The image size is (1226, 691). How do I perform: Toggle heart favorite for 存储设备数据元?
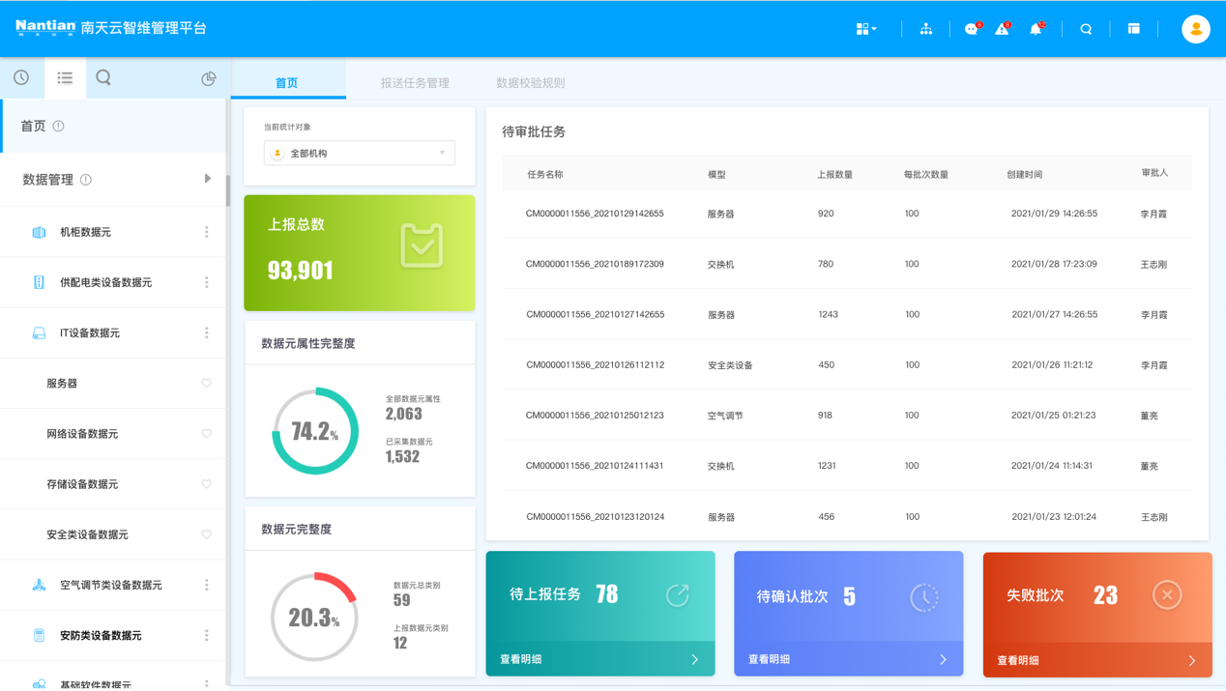[206, 484]
